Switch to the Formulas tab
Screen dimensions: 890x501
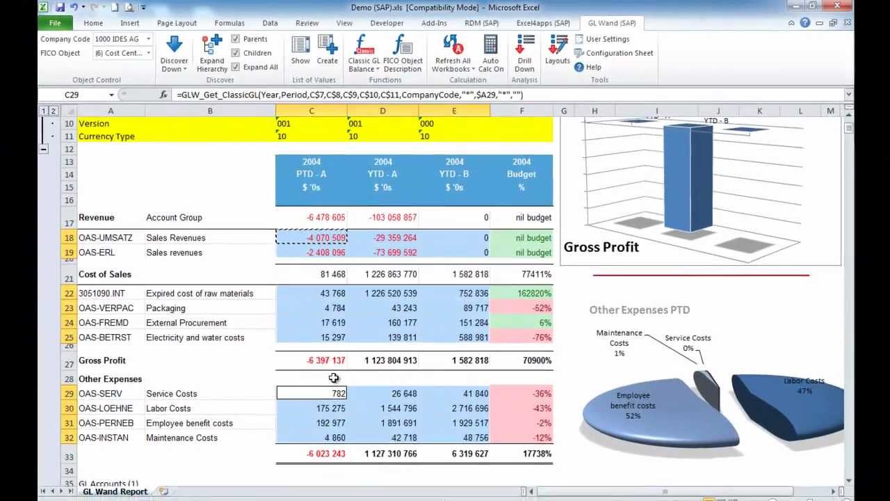(229, 23)
